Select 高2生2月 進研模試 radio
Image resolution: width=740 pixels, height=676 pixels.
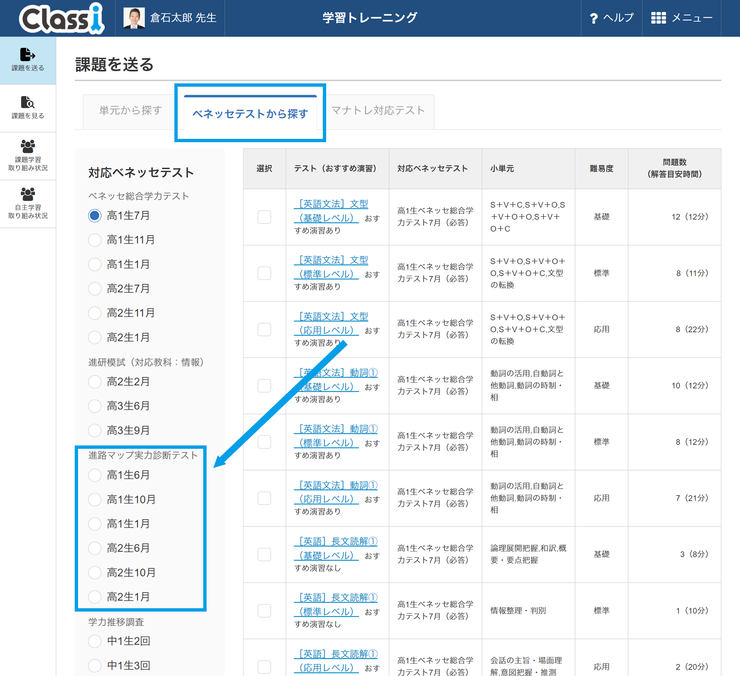point(95,381)
